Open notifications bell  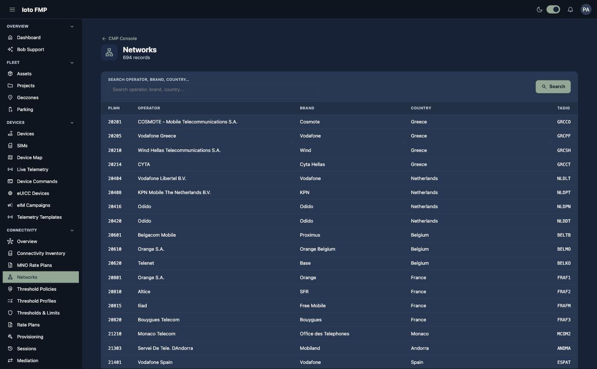coord(570,9)
